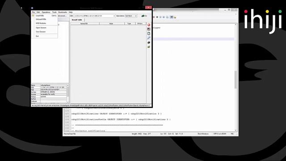
Task: Click the highlighted current line in the editor
Action: click(x=193, y=39)
